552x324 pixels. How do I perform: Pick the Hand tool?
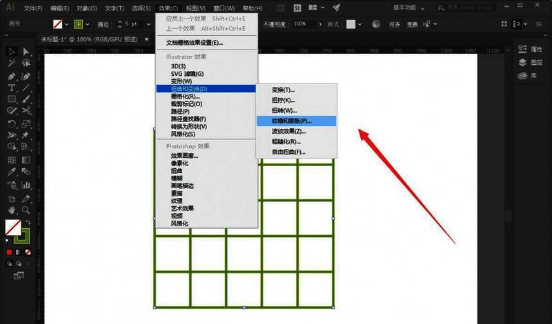(x=12, y=210)
